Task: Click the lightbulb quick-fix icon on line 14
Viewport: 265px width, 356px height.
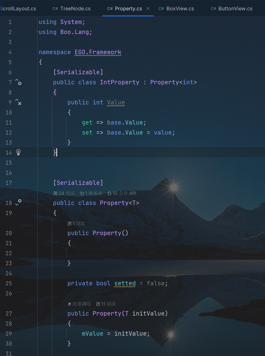Action: pos(18,152)
